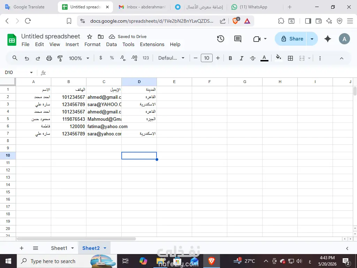Open the Edit menu
Viewport: 357px width, 268px height.
coord(39,44)
